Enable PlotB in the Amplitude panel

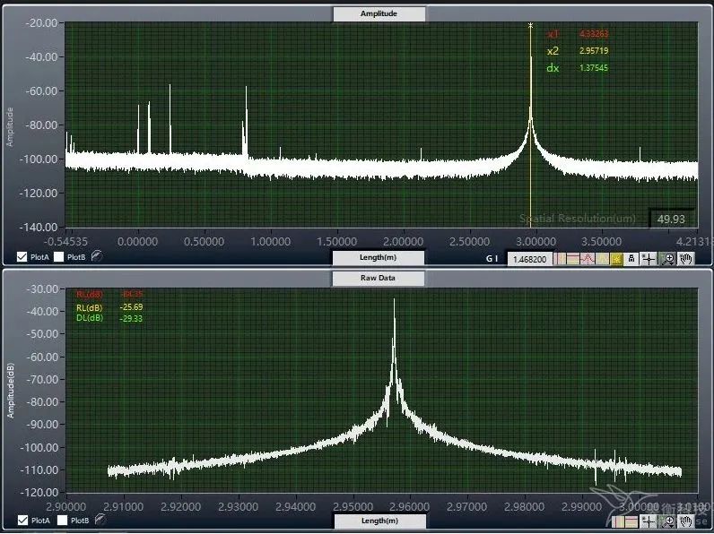click(59, 256)
